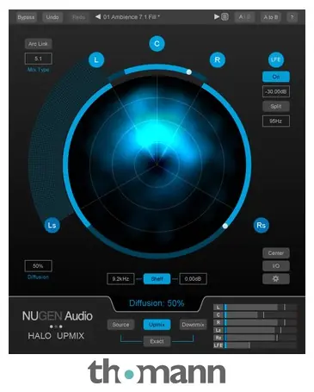
Task: Select the L channel node
Action: (96, 60)
